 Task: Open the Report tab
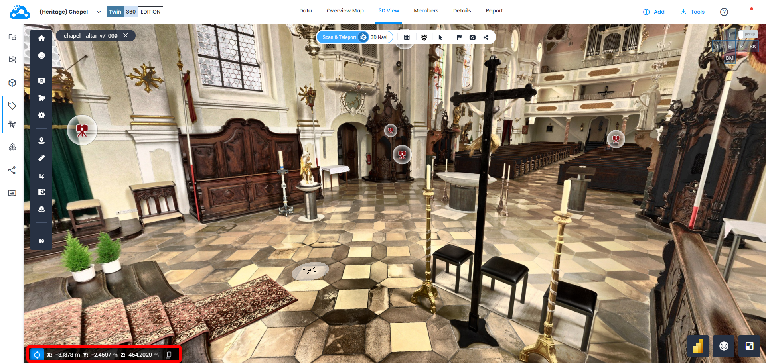click(x=494, y=11)
